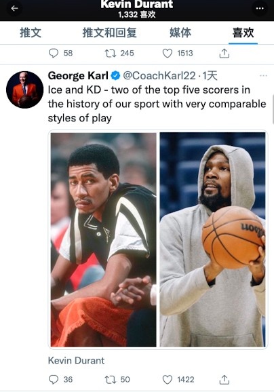Open the @CoachKarl22 handle

click(159, 75)
